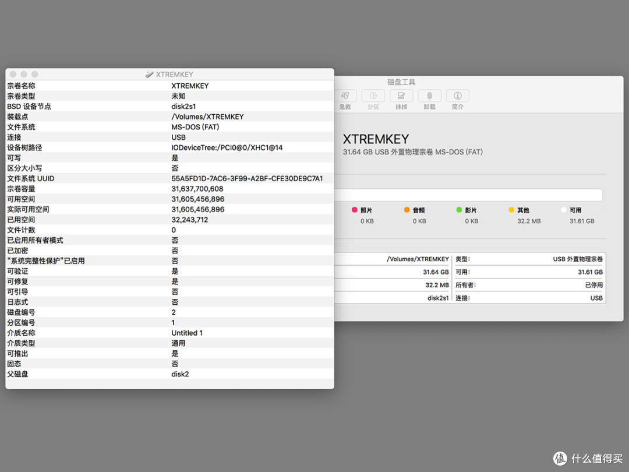This screenshot has height=472, width=629.
Task: Click the white 可用 legend dot
Action: click(x=564, y=210)
